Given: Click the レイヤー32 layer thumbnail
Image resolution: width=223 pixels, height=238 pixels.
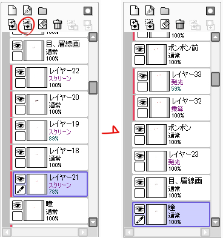Looking at the screenshot, I should point(159,108).
